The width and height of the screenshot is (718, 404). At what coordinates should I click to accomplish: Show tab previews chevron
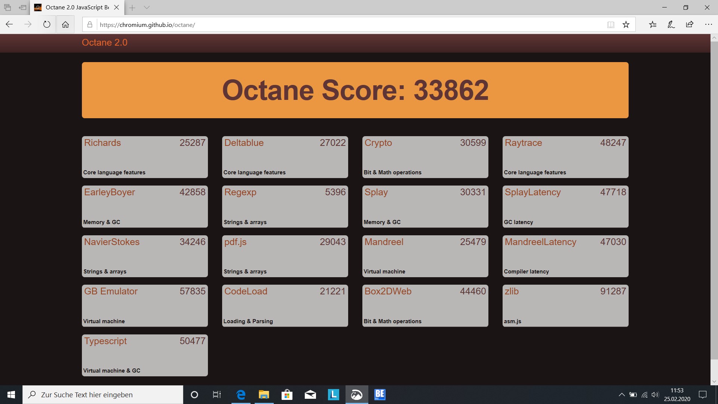click(x=147, y=7)
